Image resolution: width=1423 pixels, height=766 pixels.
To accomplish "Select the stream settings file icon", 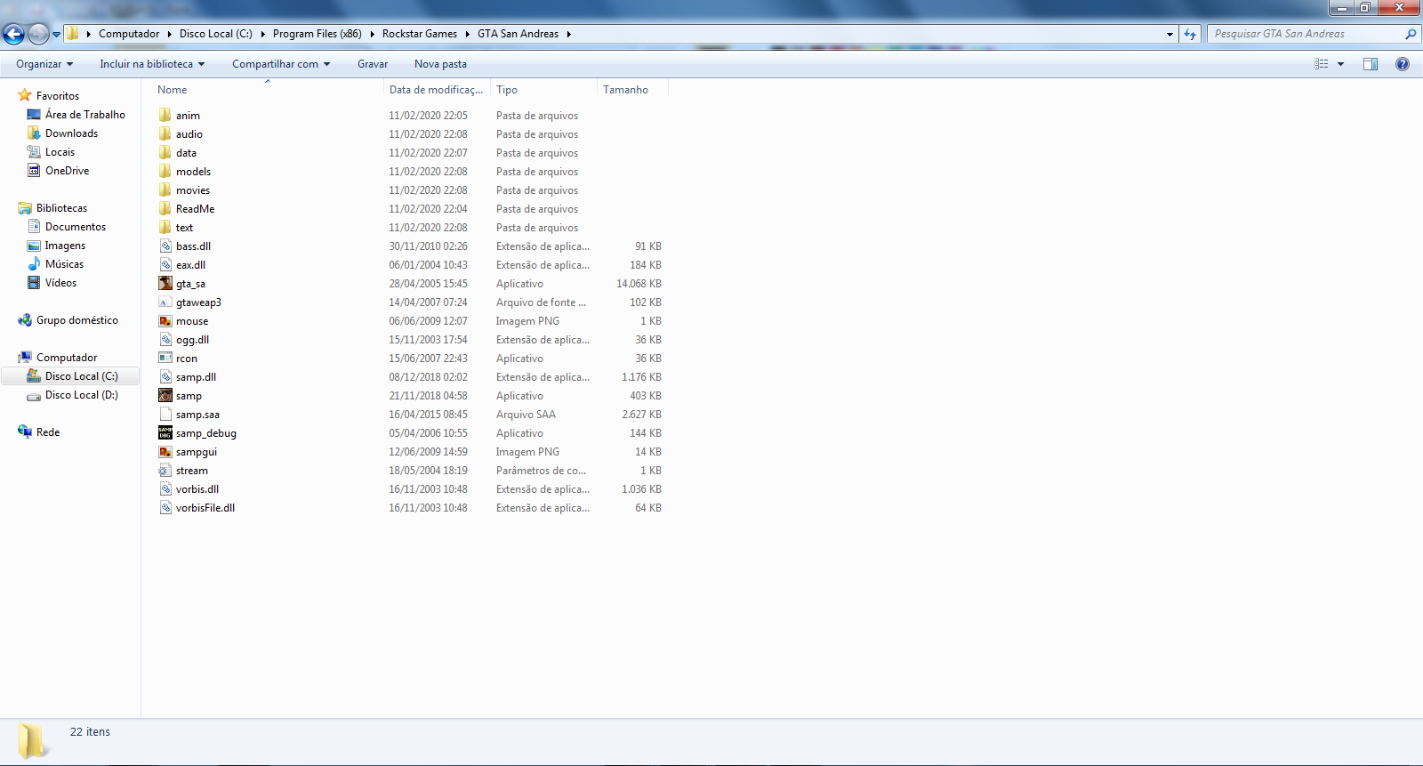I will tap(165, 470).
